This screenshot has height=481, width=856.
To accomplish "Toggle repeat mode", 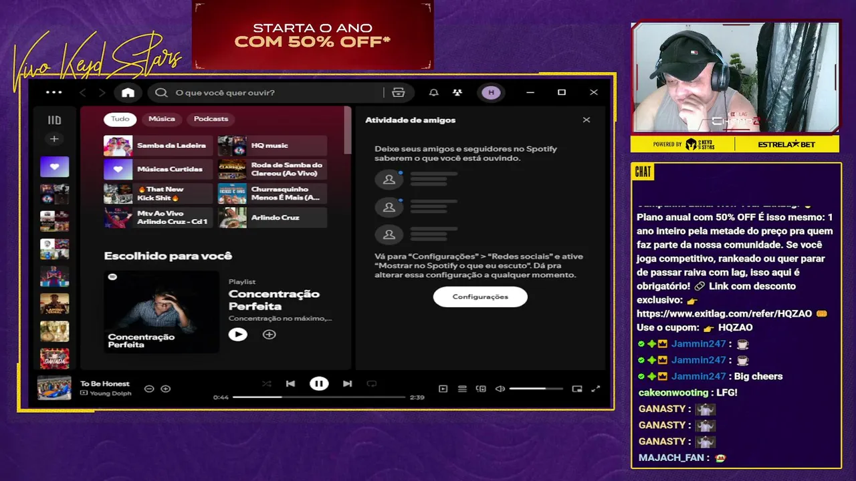I will [372, 383].
